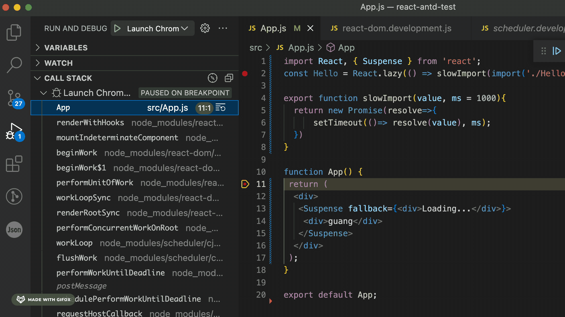
Task: Open the Extensions view icon
Action: [14, 164]
